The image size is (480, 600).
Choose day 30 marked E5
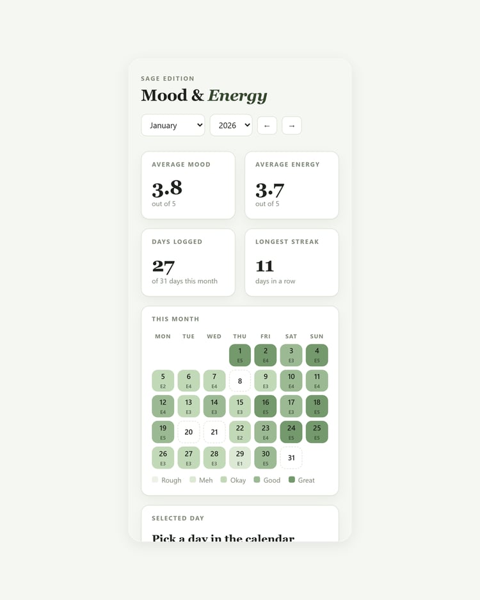click(x=266, y=458)
